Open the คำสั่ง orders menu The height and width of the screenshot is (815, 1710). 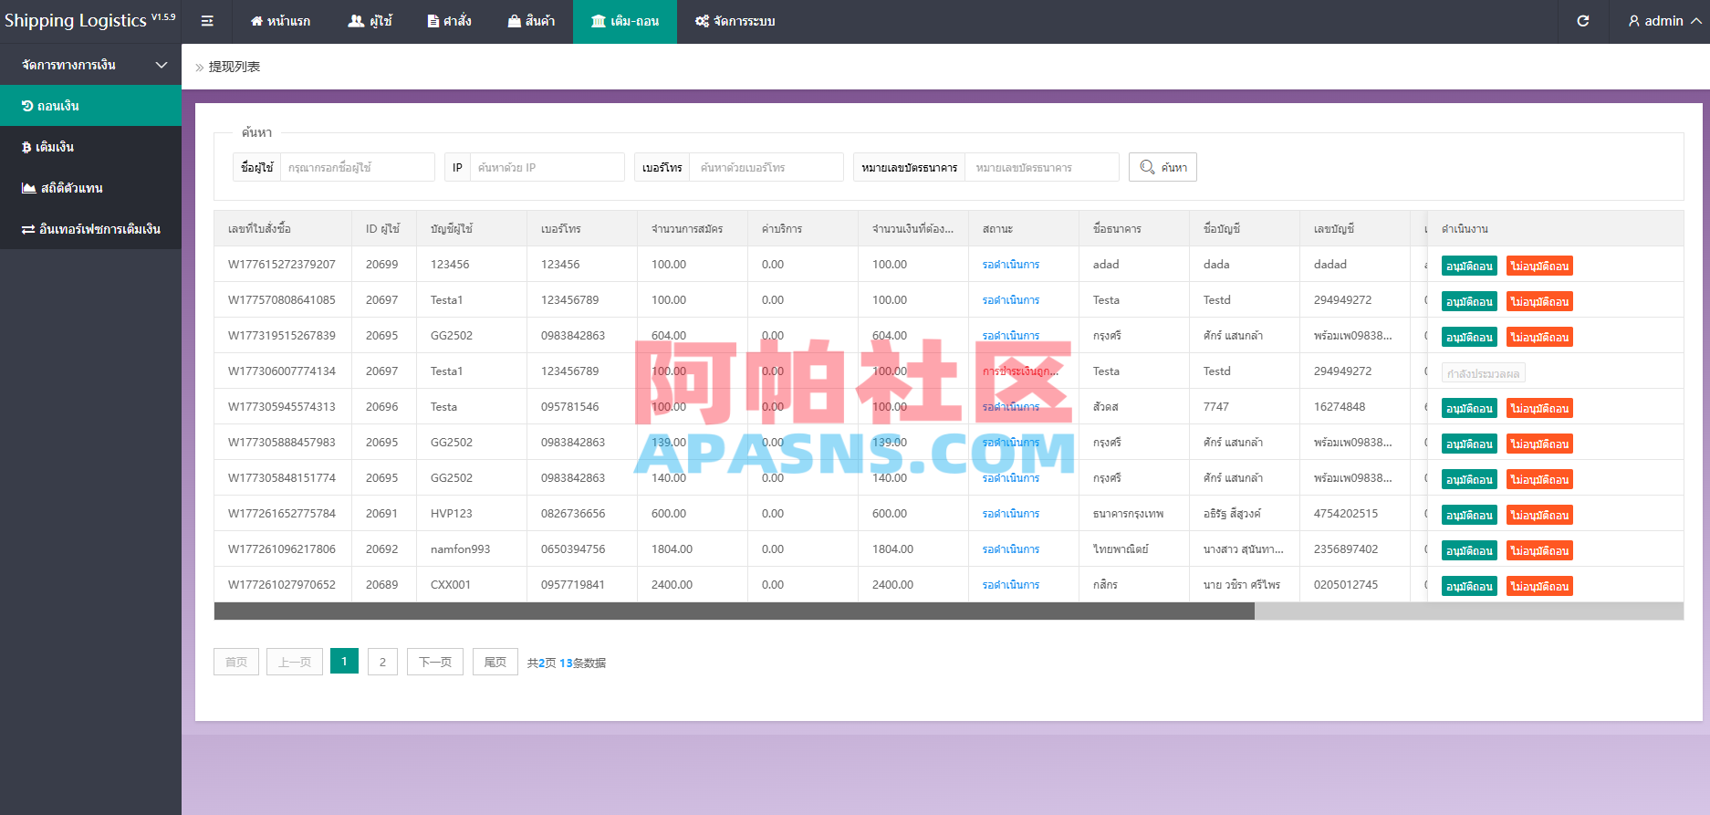tap(449, 21)
